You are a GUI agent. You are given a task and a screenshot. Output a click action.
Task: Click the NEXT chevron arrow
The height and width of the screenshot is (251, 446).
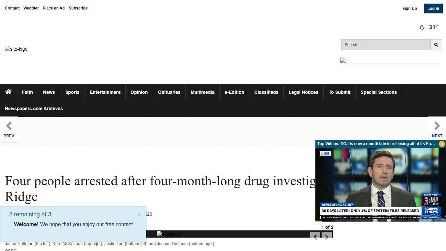pyautogui.click(x=437, y=125)
